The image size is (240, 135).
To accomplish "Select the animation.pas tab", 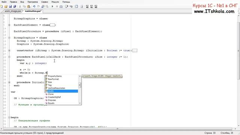I will [33, 11].
